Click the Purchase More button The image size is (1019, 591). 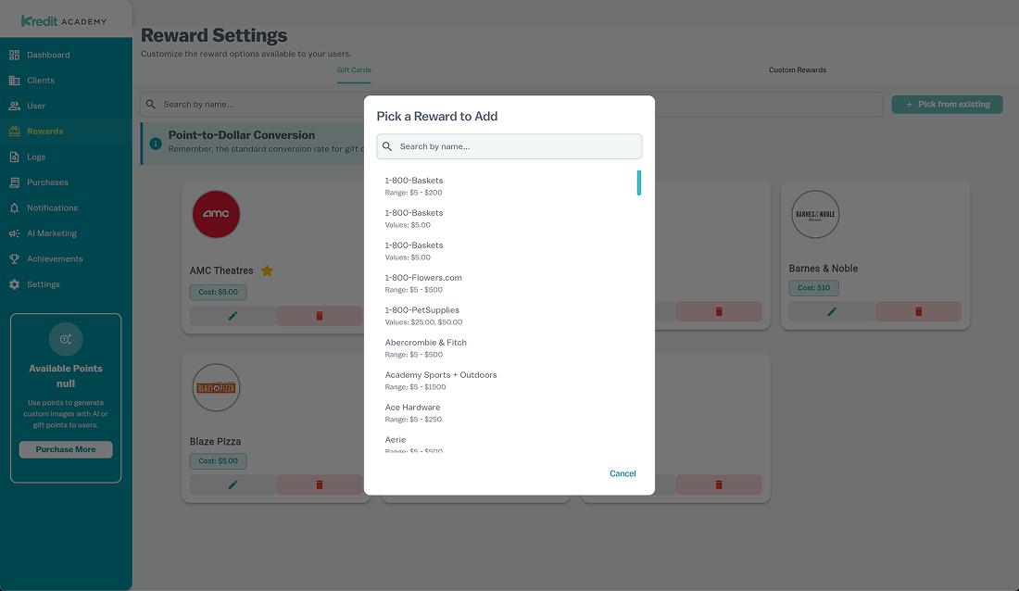click(66, 449)
